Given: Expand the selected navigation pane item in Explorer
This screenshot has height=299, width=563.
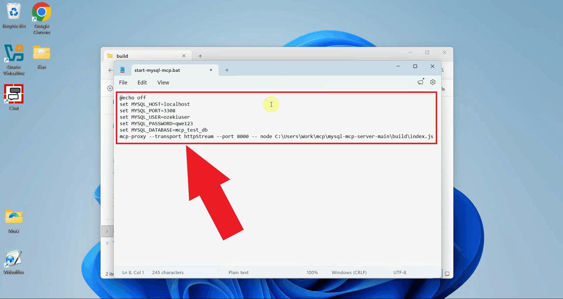Looking at the screenshot, I should pyautogui.click(x=107, y=231).
